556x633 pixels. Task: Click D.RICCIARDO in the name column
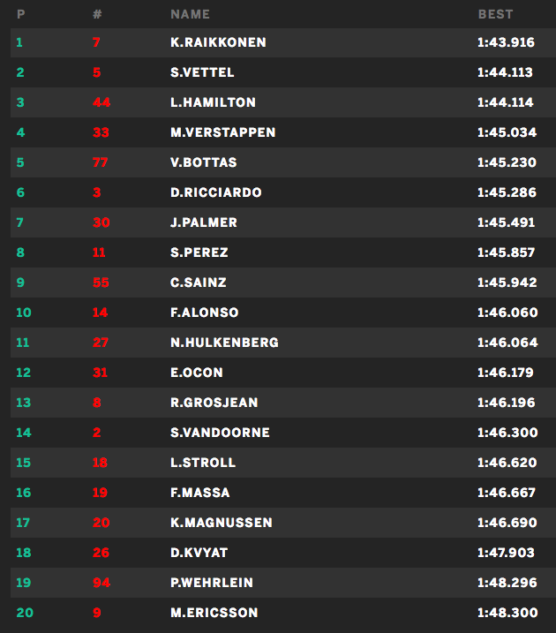pyautogui.click(x=215, y=192)
